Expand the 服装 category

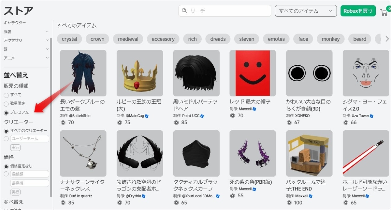(x=26, y=32)
